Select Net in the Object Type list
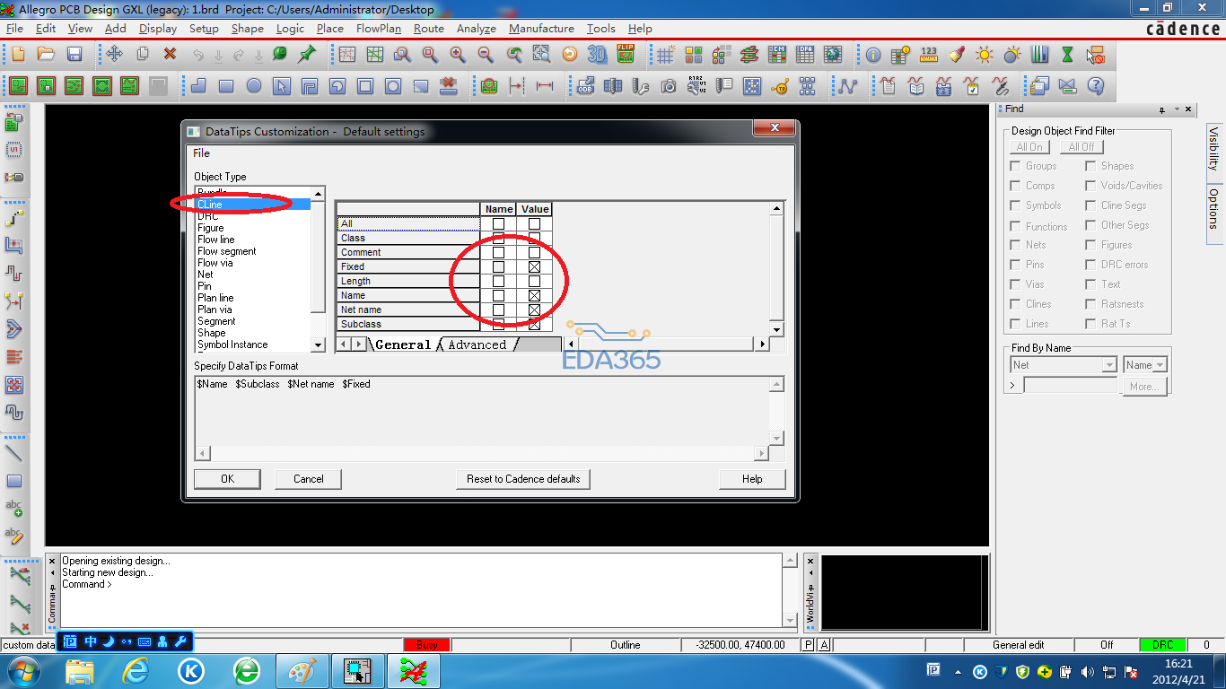The width and height of the screenshot is (1226, 689). point(206,275)
